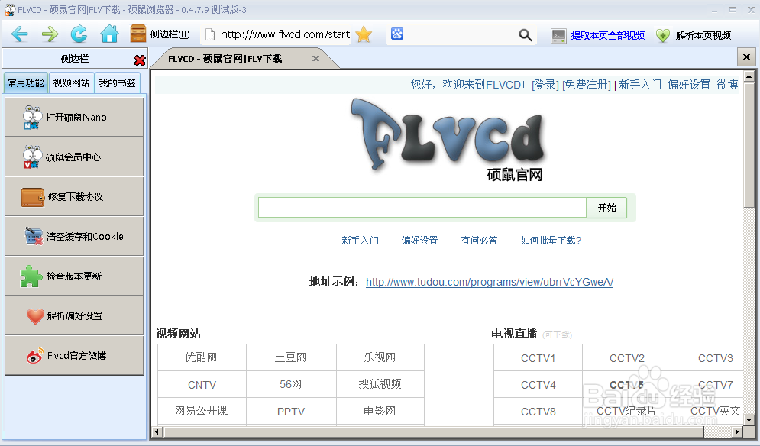Screen dimensions: 760x446
Task: Click the vertical scrollbar thumb
Action: pyautogui.click(x=749, y=144)
